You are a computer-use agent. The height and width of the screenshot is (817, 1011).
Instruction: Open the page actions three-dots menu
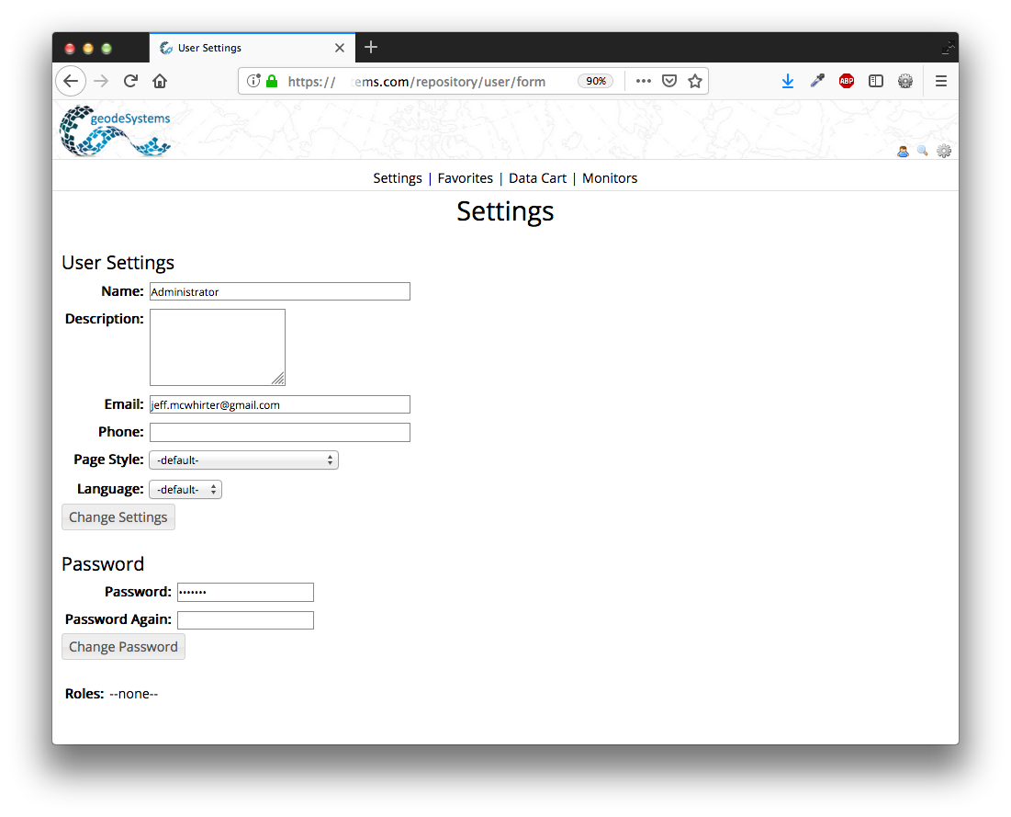point(644,81)
